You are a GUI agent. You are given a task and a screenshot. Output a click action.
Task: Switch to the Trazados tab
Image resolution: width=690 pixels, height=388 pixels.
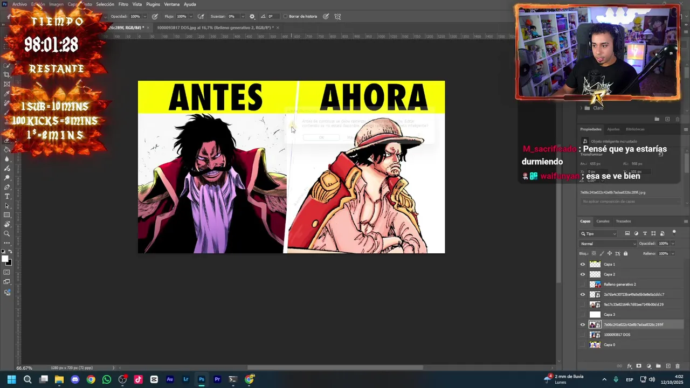(623, 221)
